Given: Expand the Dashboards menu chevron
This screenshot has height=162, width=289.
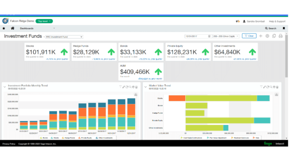Looking at the screenshot, I should pos(54,28).
